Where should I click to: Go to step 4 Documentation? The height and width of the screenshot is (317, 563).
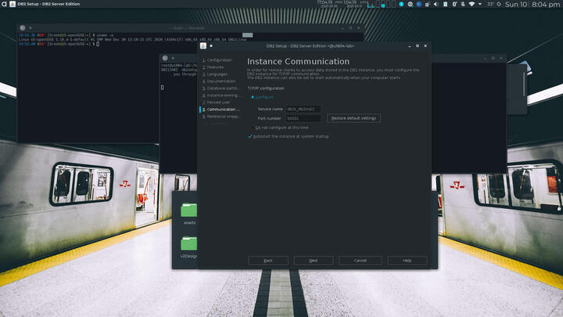pyautogui.click(x=219, y=81)
